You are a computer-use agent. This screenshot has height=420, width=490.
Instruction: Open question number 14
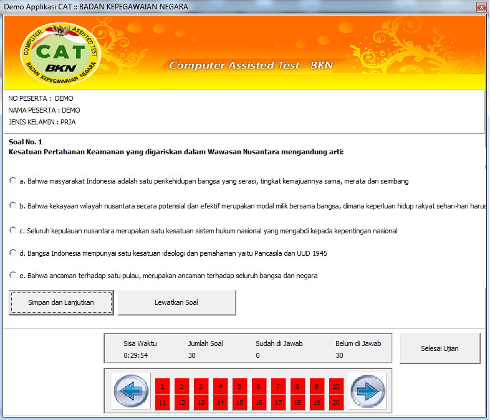coord(220,402)
